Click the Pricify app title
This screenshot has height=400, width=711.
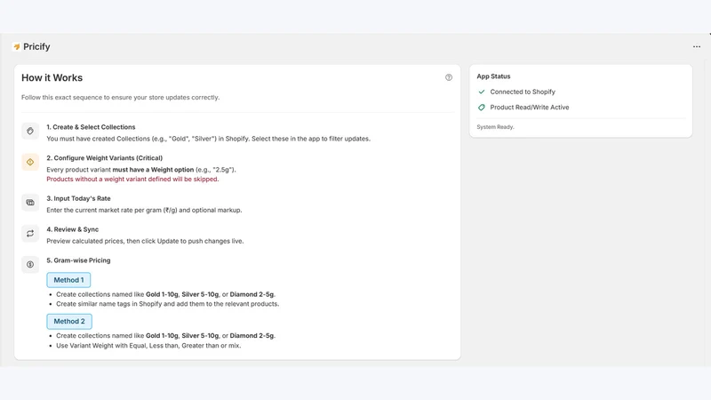click(x=36, y=47)
